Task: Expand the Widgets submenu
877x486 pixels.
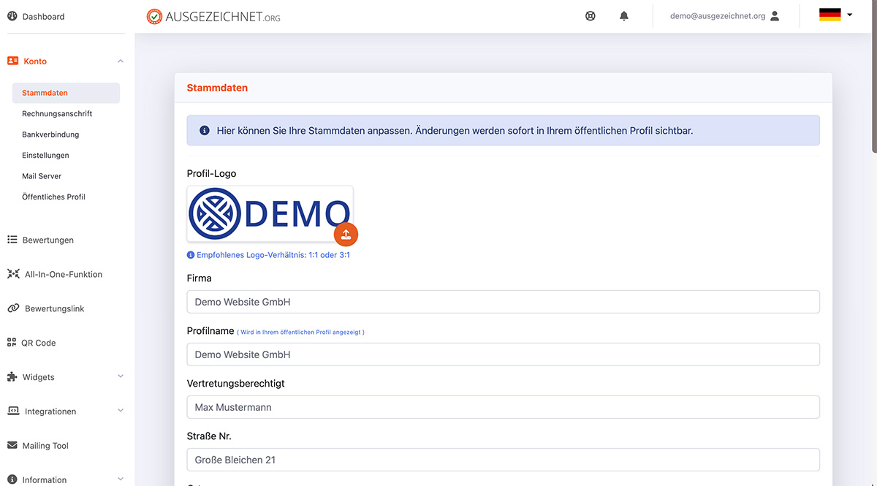Action: tap(121, 377)
